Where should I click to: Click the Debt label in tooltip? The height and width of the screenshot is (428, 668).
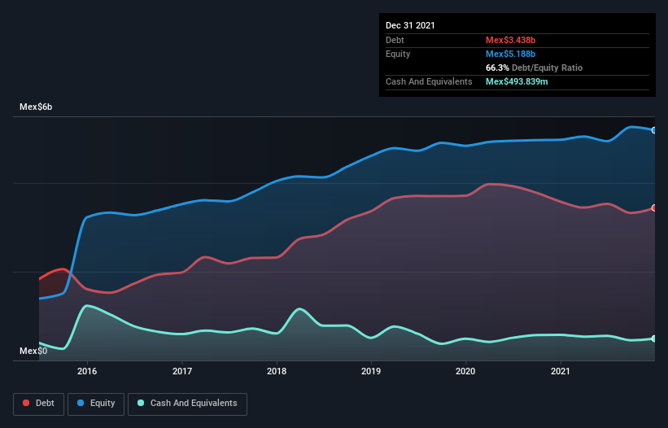[395, 40]
